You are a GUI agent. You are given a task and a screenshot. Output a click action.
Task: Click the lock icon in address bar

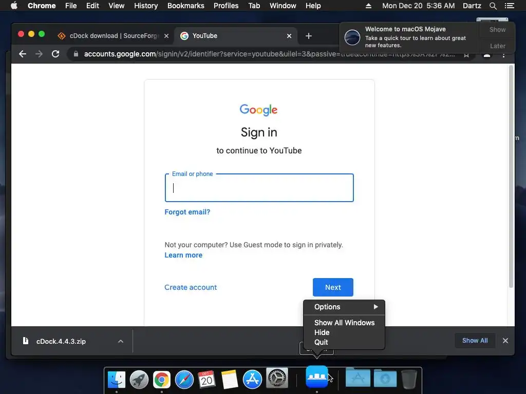pos(76,54)
